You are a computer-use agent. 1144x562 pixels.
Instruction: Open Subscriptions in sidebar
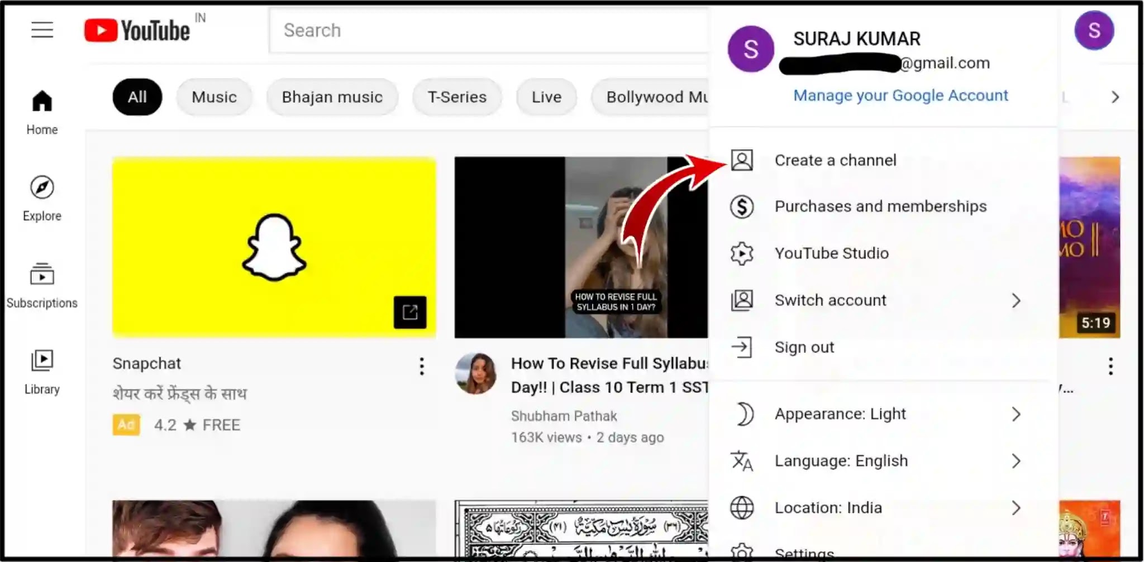click(42, 286)
